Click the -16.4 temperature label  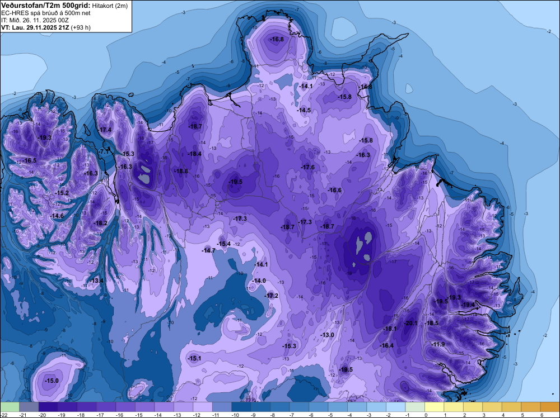pos(387,346)
